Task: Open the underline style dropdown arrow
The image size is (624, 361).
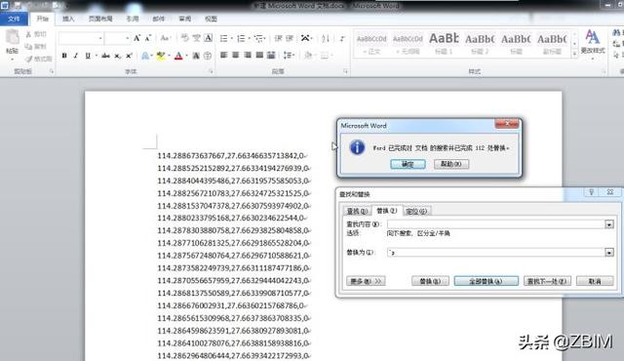Action: 96,56
